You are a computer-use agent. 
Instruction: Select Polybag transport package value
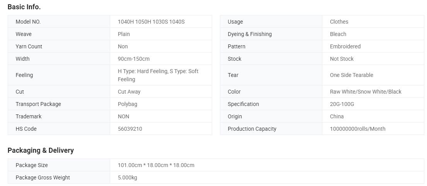(x=128, y=104)
